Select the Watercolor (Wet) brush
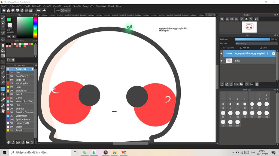 [20, 102]
